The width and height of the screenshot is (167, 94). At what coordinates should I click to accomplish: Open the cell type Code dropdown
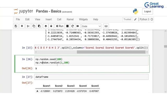point(91,26)
